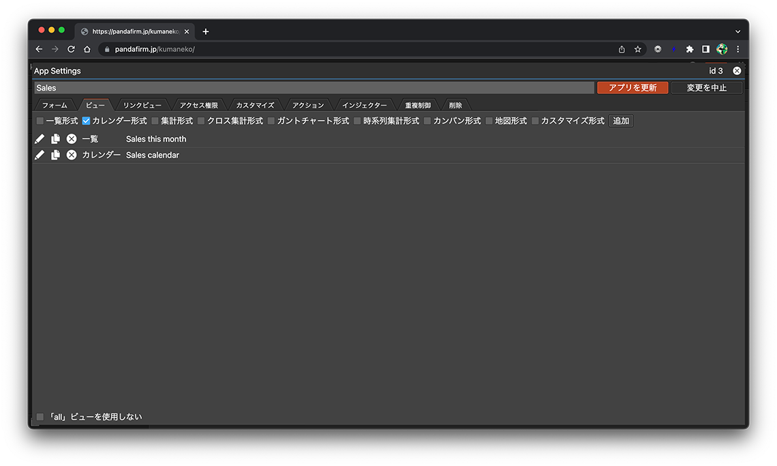This screenshot has height=466, width=777.
Task: Reload the browser page
Action: (x=71, y=49)
